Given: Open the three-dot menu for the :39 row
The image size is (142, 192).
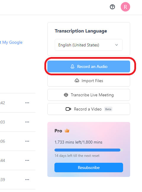Looking at the screenshot, I should tap(27, 180).
